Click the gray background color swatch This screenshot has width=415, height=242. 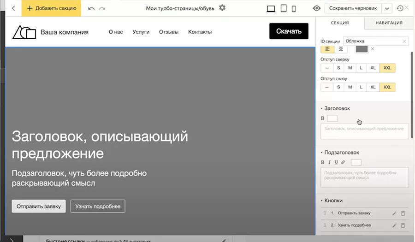tap(362, 49)
